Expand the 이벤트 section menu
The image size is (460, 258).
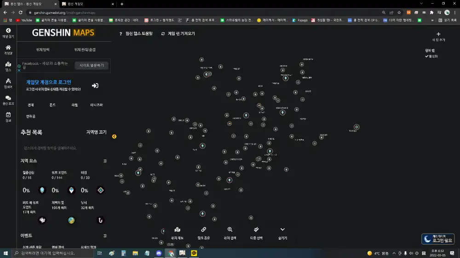(105, 236)
